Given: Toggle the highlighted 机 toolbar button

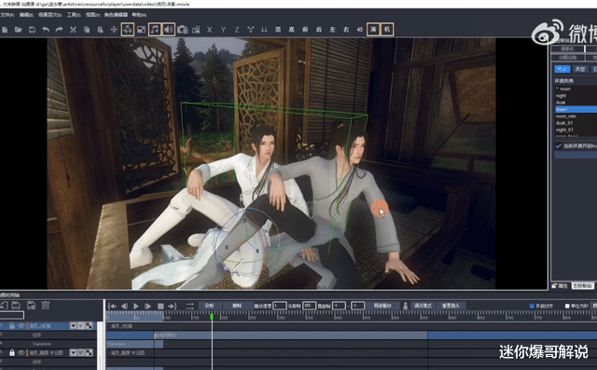Looking at the screenshot, I should (x=387, y=29).
